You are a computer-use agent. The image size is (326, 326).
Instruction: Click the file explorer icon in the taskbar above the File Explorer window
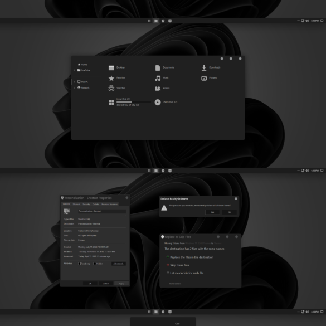pos(156,21)
